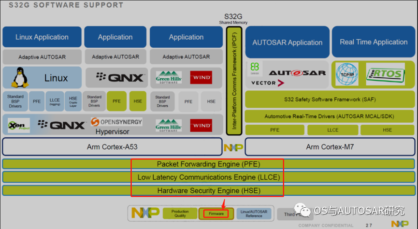Image resolution: width=418 pixels, height=229 pixels.
Task: Click the Linux label beside the penguin
Action: pyautogui.click(x=56, y=78)
